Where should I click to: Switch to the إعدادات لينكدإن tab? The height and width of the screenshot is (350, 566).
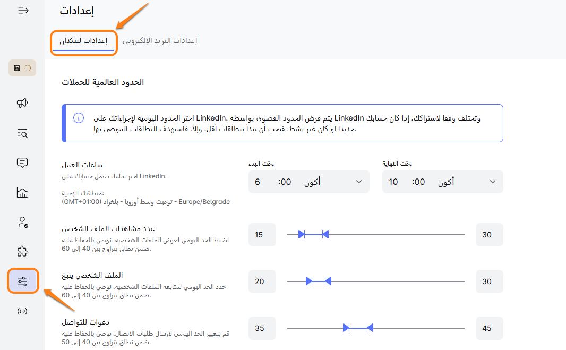[x=83, y=41]
